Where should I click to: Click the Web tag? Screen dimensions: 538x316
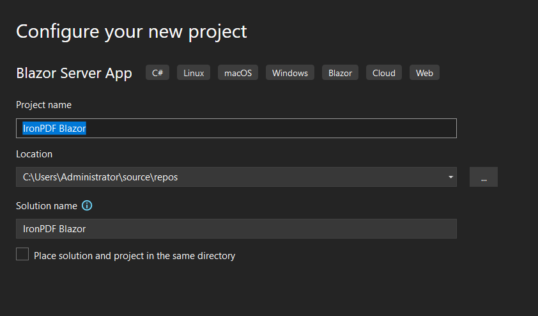pos(424,73)
